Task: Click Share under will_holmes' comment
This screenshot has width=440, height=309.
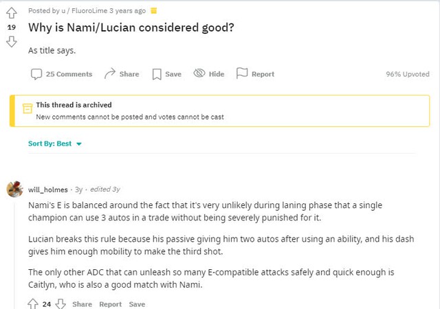Action: pos(82,304)
